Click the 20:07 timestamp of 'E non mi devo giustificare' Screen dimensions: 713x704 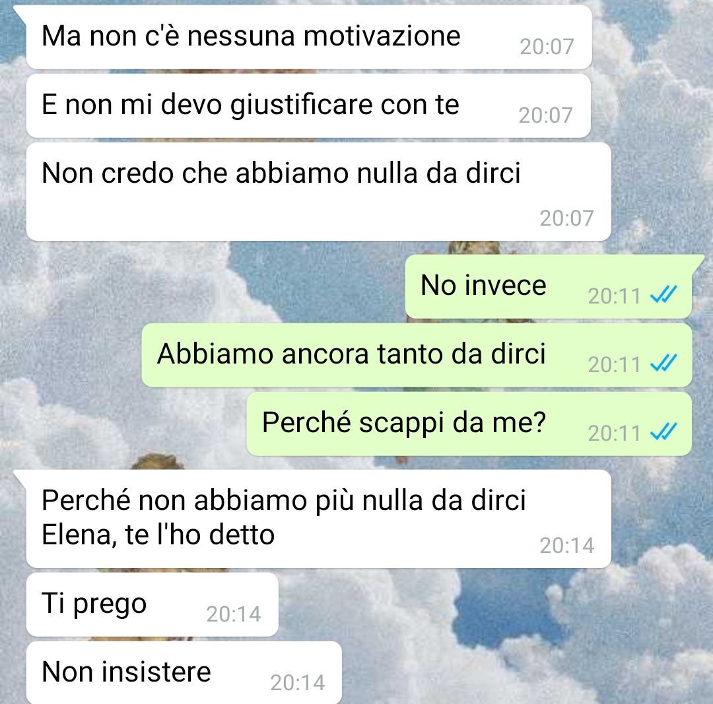coord(545,115)
